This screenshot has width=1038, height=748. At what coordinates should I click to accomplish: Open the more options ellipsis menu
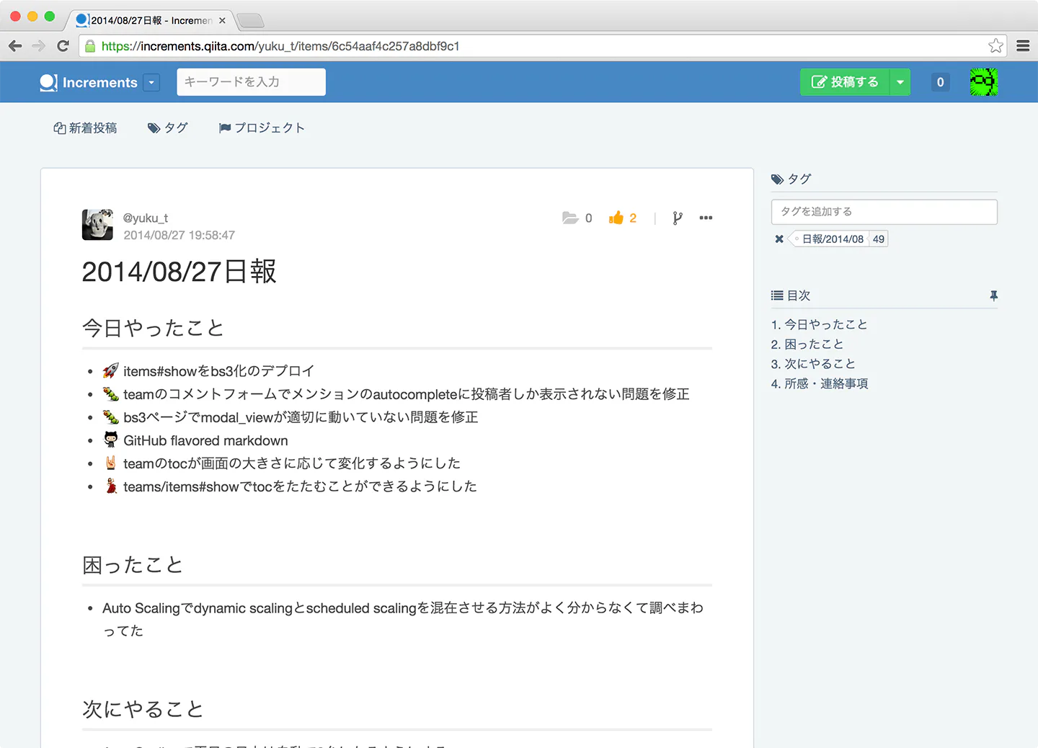coord(706,218)
